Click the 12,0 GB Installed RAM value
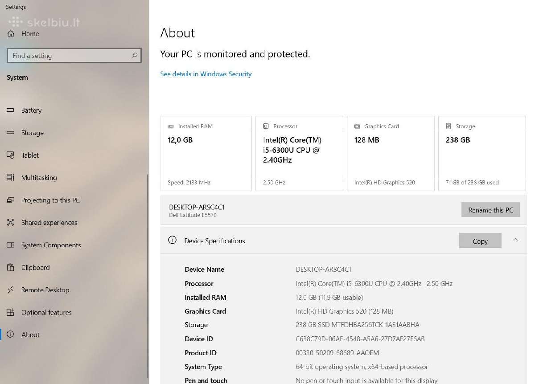 [180, 140]
